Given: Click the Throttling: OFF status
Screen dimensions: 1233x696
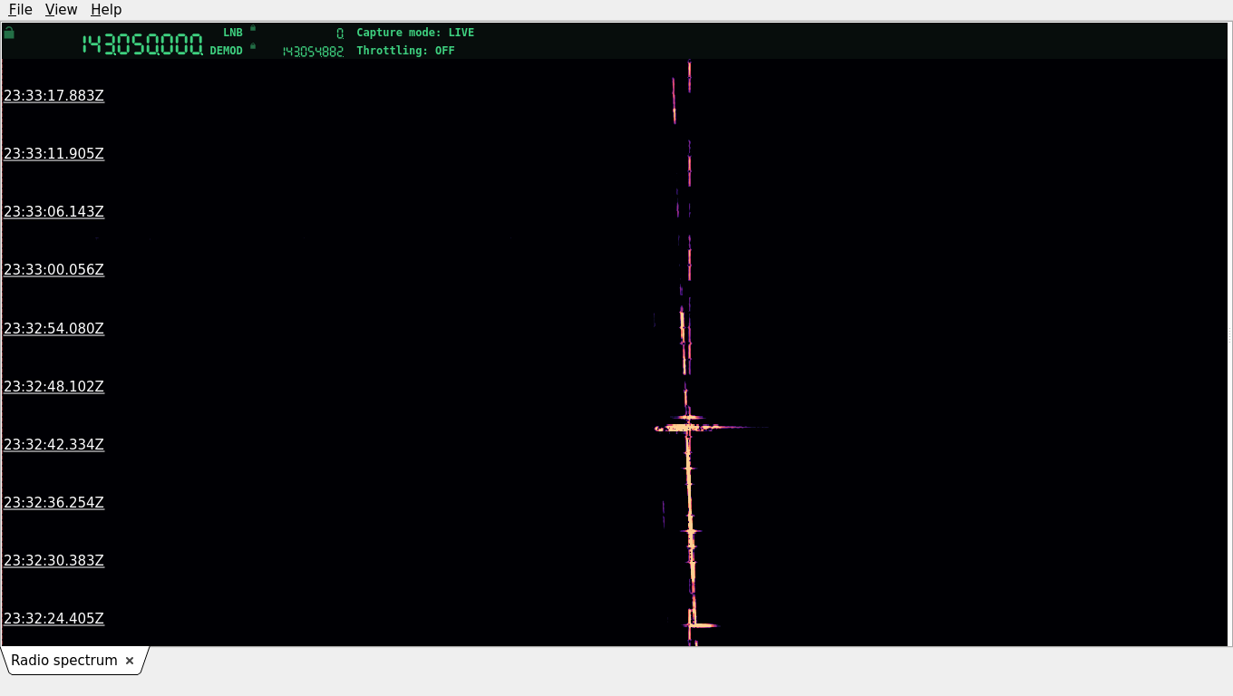Looking at the screenshot, I should 405,51.
